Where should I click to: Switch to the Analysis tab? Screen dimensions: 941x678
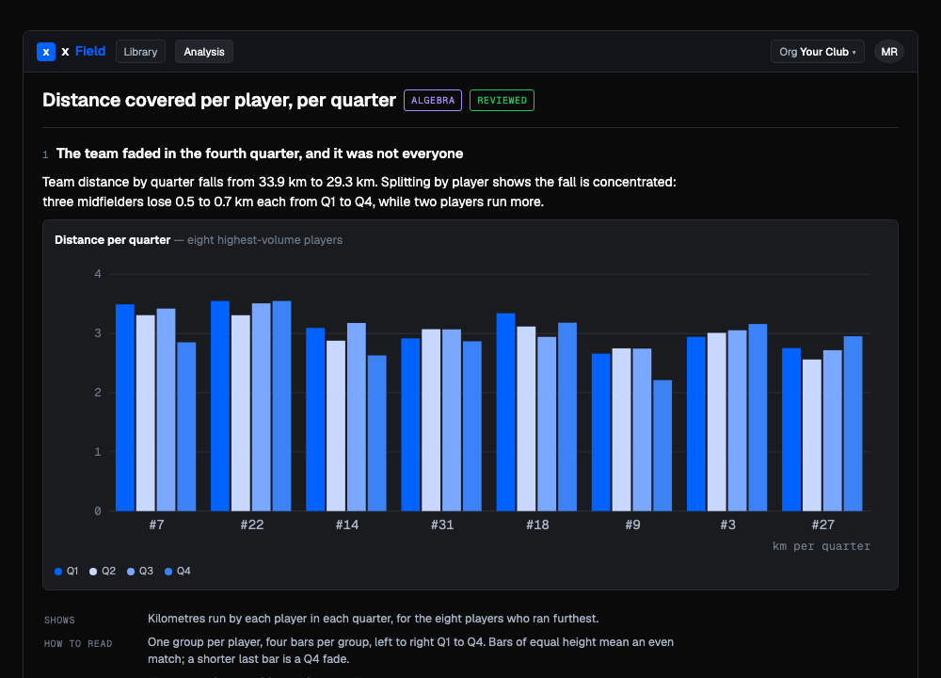coord(204,52)
